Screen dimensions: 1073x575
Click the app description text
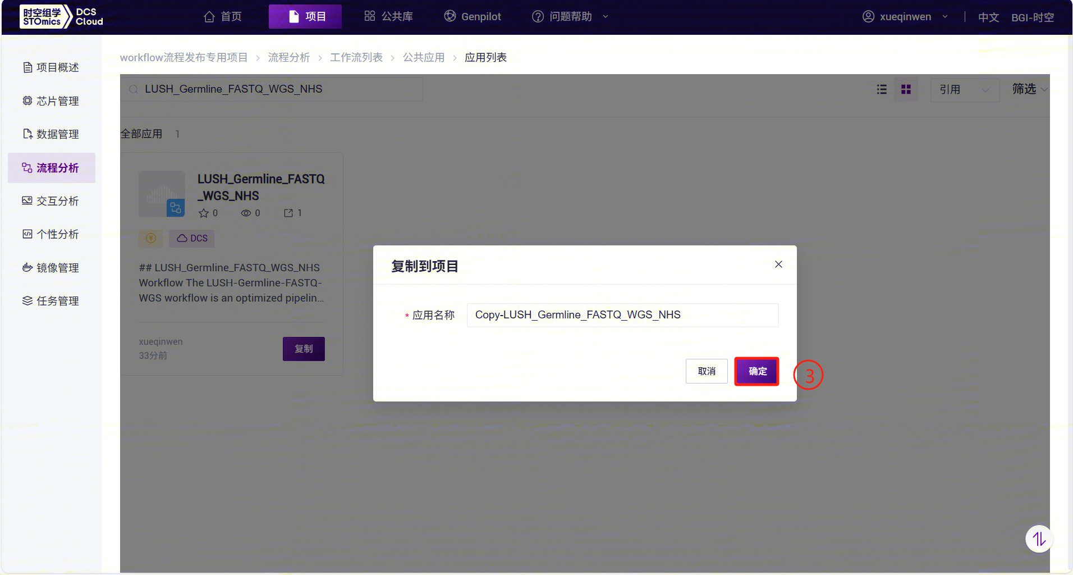pyautogui.click(x=231, y=283)
